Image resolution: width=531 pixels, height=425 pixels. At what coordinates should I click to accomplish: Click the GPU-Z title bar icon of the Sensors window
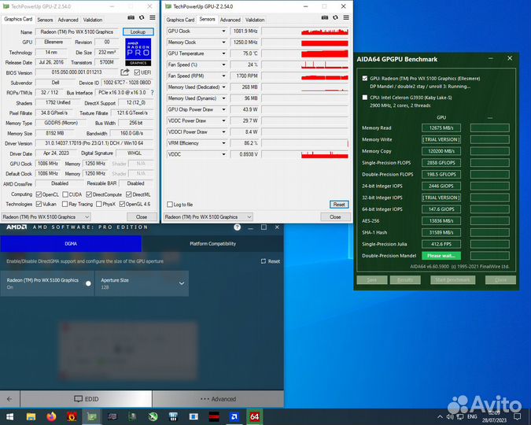(x=168, y=6)
